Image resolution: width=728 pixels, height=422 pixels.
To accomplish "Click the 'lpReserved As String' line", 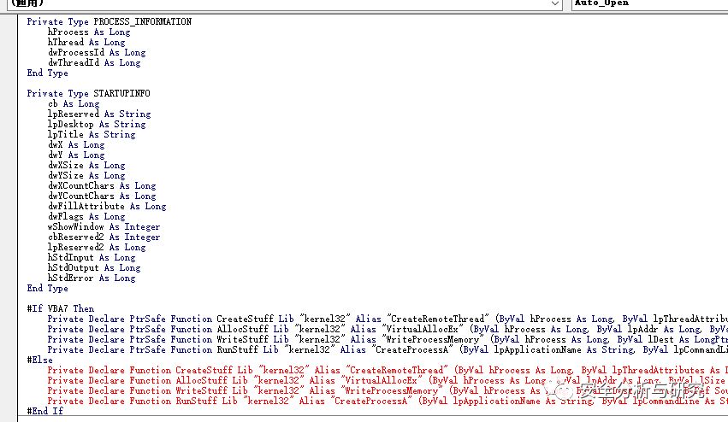I will (99, 114).
